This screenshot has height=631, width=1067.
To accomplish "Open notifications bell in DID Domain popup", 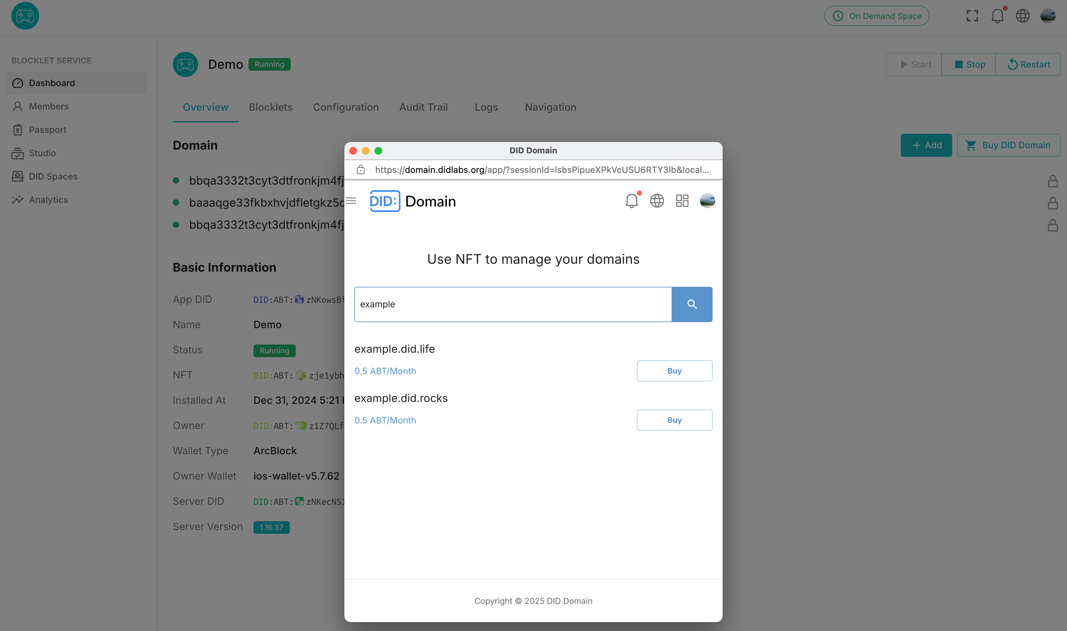I will [632, 201].
